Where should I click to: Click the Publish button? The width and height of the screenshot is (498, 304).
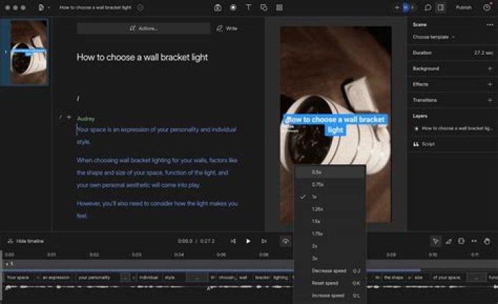pyautogui.click(x=463, y=8)
